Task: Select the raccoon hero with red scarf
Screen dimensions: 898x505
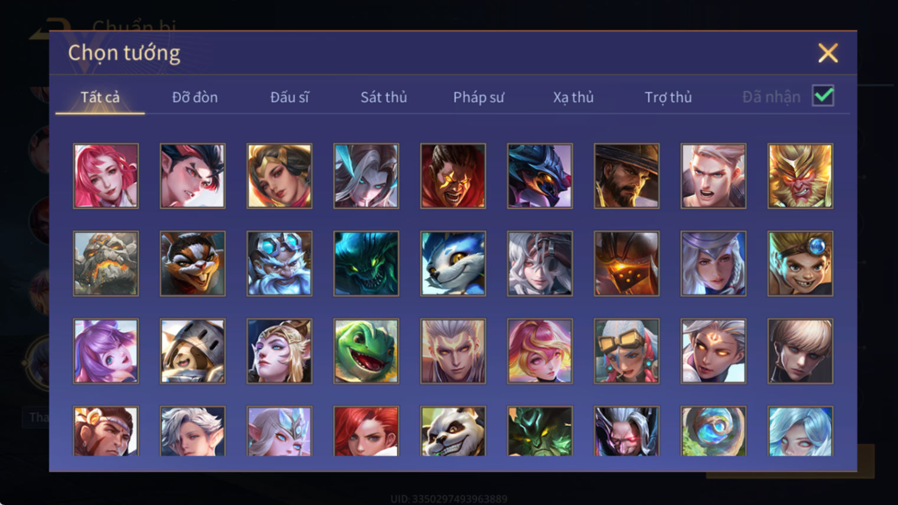Action: pos(192,263)
